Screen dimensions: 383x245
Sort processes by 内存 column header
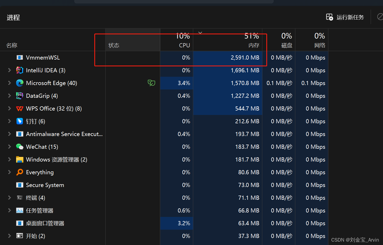(x=228, y=40)
